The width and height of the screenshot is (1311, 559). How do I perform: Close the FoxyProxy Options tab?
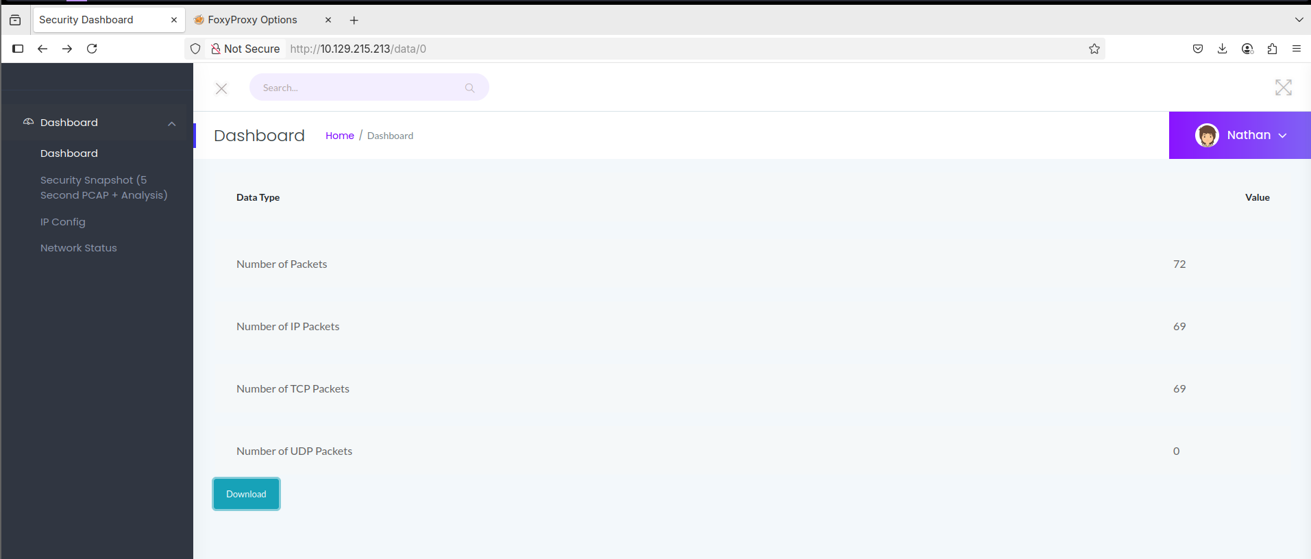click(328, 20)
